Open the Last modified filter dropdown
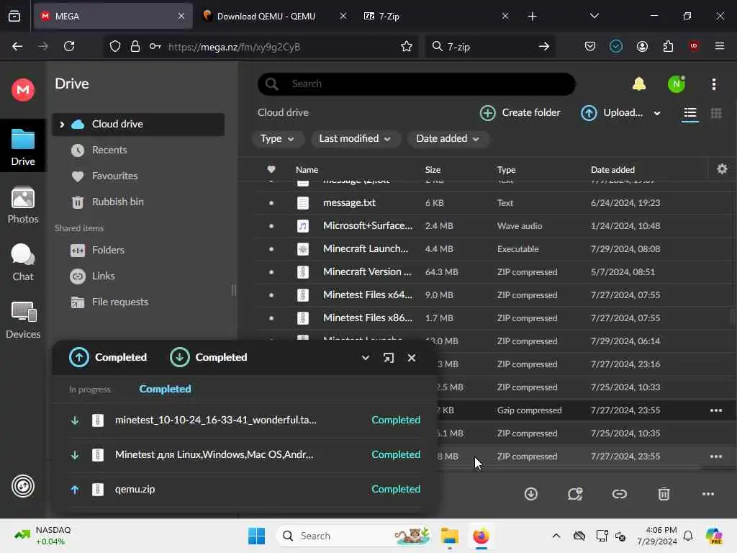 tap(355, 139)
